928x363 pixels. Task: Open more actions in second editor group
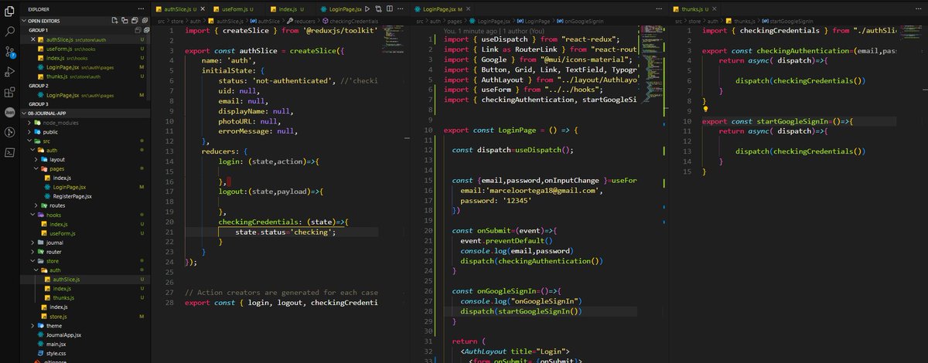(660, 8)
